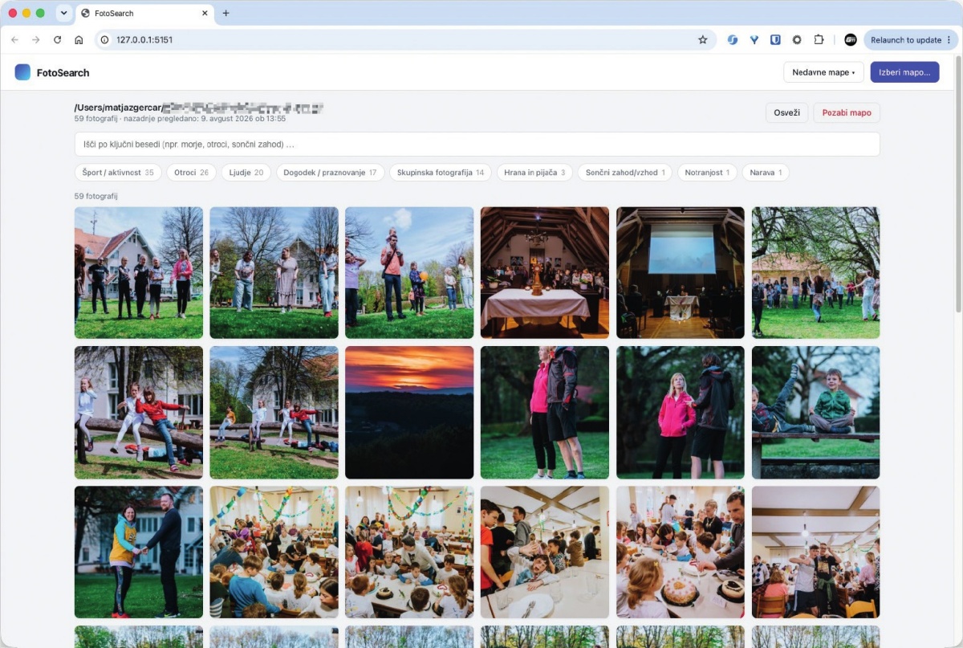
Task: Open the browser home page icon
Action: coord(79,39)
